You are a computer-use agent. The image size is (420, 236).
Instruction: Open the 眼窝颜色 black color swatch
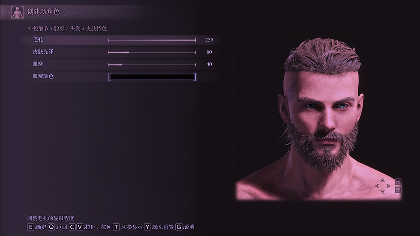152,77
